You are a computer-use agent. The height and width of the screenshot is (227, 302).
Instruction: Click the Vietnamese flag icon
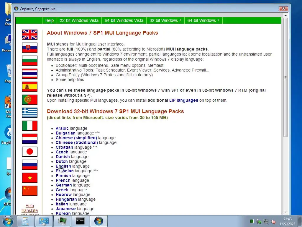pyautogui.click(x=30, y=178)
